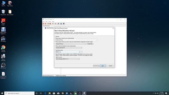
Task: Click the yellow folder toolbar icon
Action: [x=55, y=24]
